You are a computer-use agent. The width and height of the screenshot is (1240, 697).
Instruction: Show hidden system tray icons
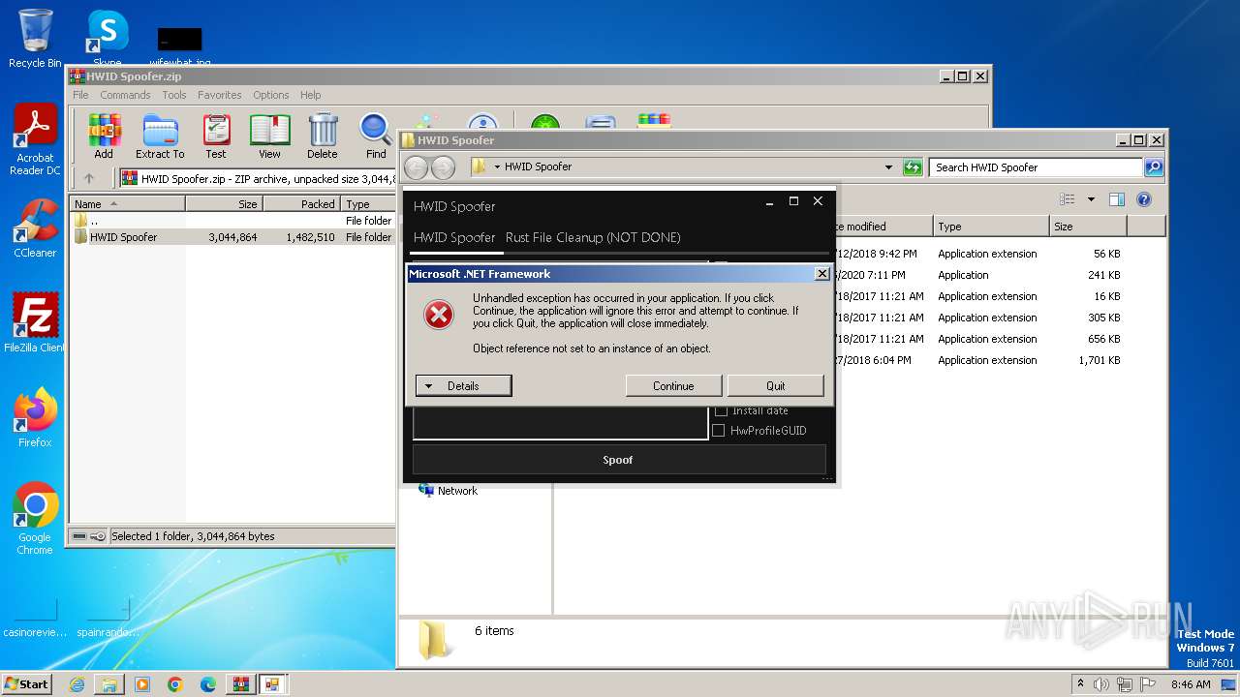pyautogui.click(x=1080, y=684)
